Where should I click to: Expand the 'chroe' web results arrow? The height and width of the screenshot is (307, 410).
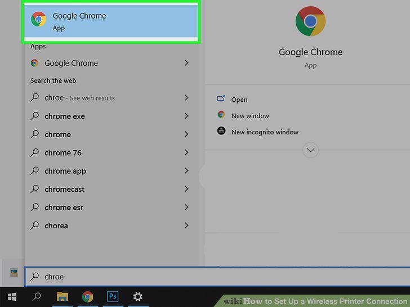click(186, 98)
